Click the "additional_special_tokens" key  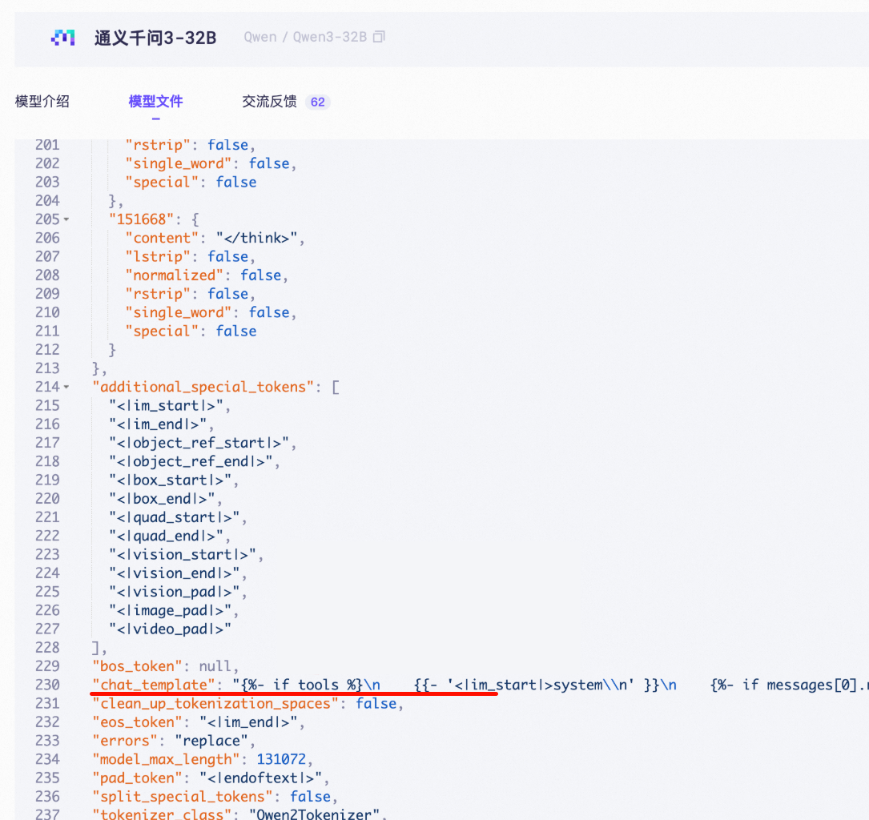(203, 387)
